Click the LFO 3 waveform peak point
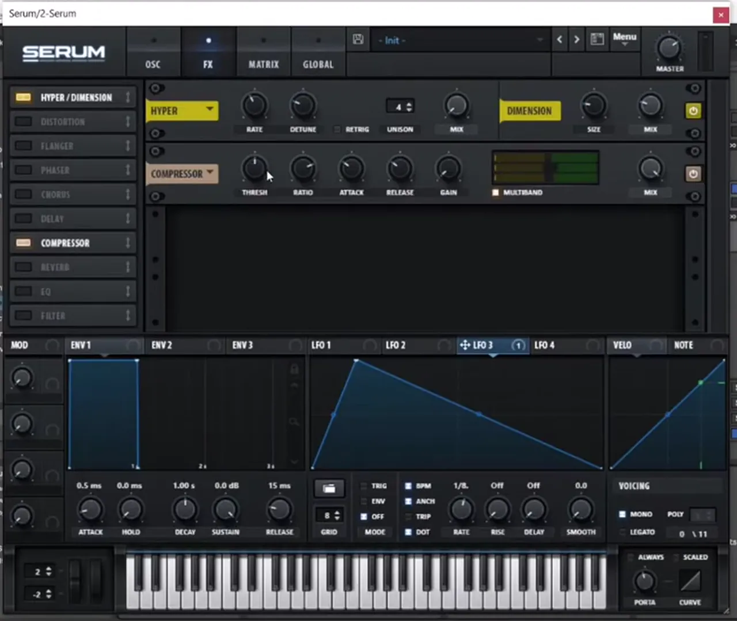This screenshot has width=737, height=621. 356,361
